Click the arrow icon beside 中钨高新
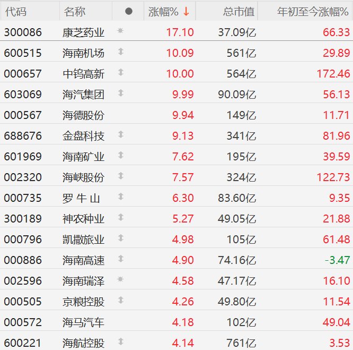Image resolution: width=353 pixels, height=350 pixels. (x=120, y=73)
